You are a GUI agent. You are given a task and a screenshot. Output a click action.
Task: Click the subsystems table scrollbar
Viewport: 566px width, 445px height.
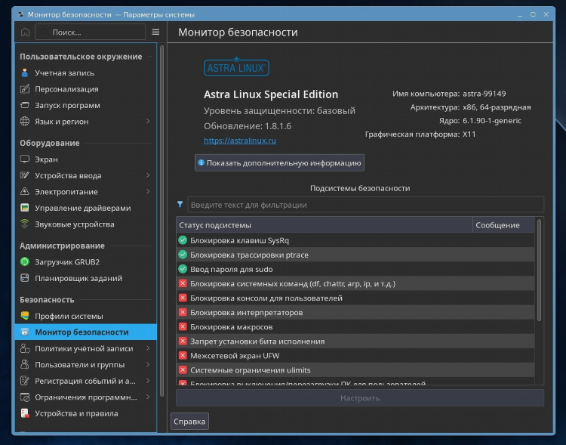(x=540, y=270)
